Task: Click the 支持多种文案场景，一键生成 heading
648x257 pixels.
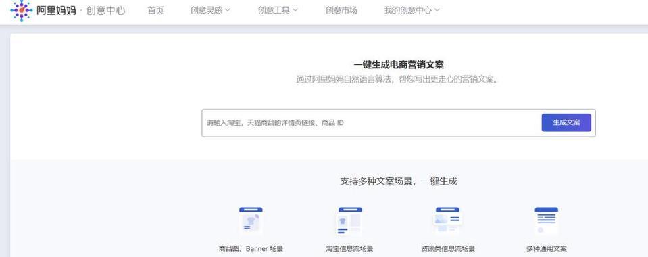Action: point(399,181)
